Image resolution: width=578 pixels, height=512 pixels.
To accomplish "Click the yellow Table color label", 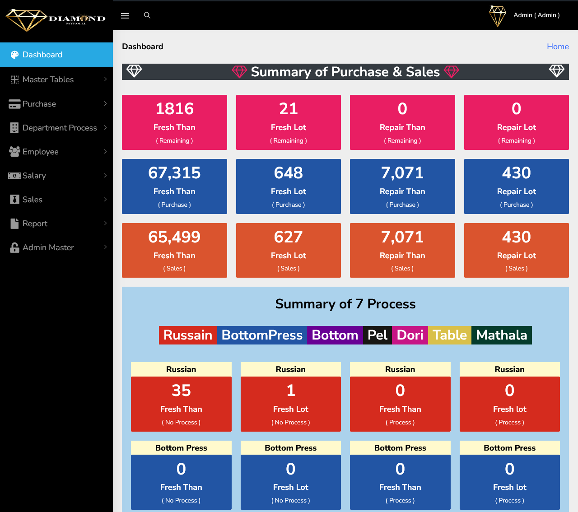I will [x=449, y=335].
